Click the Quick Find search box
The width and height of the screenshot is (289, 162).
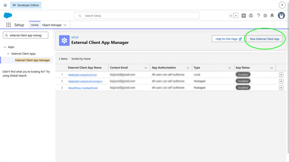coord(26,35)
